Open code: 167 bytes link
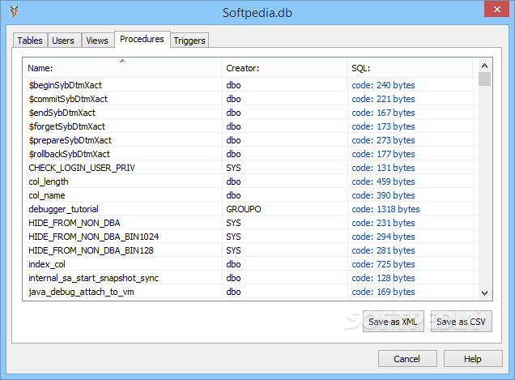The width and height of the screenshot is (515, 380). pos(383,113)
